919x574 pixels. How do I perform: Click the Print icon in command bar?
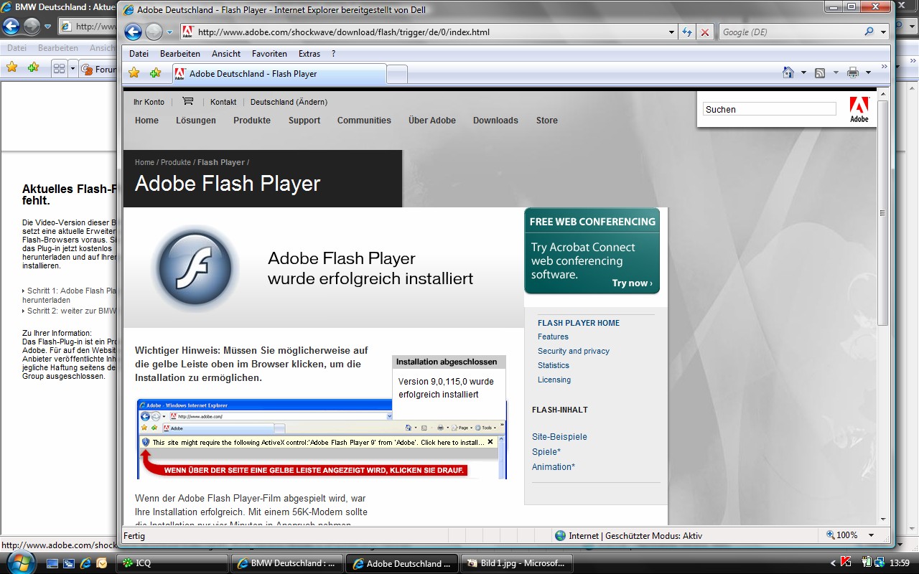click(853, 72)
